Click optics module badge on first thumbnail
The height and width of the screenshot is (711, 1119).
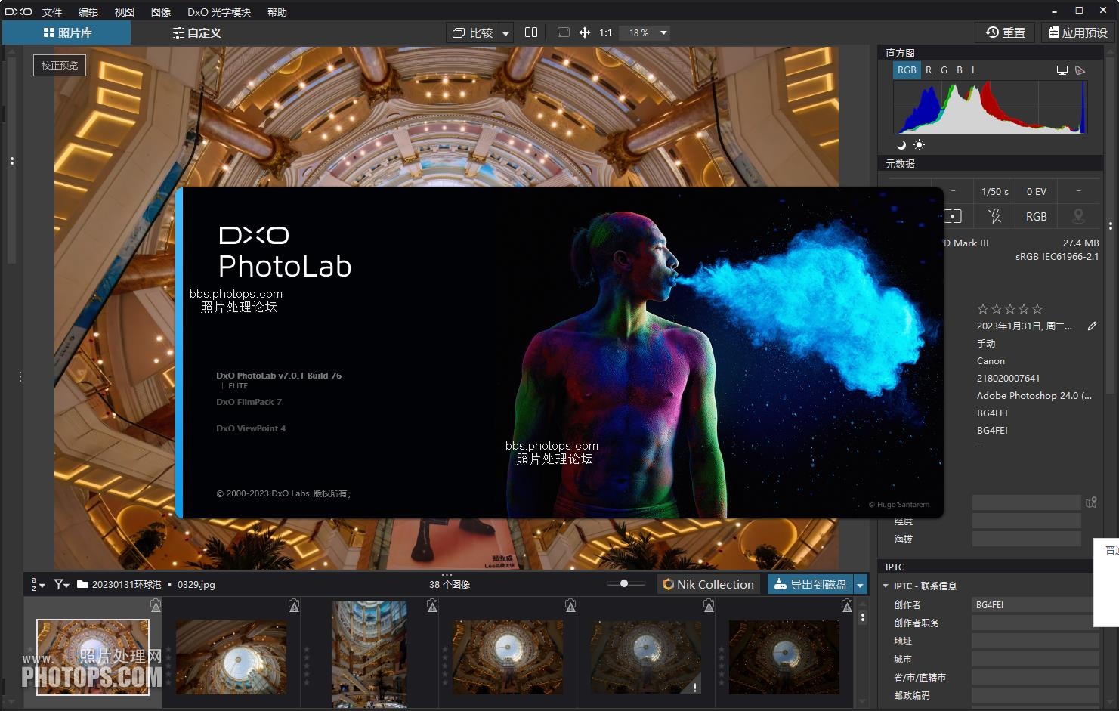pyautogui.click(x=156, y=605)
